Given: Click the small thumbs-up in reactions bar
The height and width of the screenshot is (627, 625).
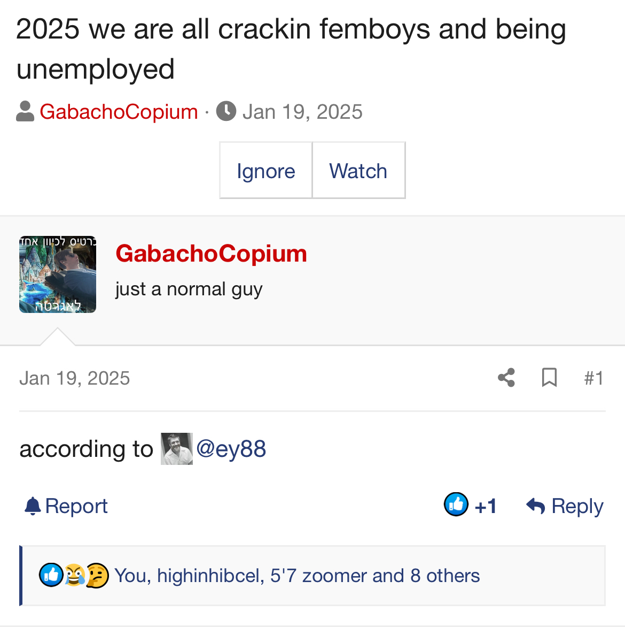Looking at the screenshot, I should coord(51,576).
